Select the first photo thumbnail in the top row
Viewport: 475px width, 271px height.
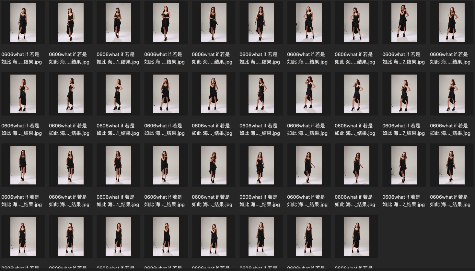pyautogui.click(x=23, y=23)
